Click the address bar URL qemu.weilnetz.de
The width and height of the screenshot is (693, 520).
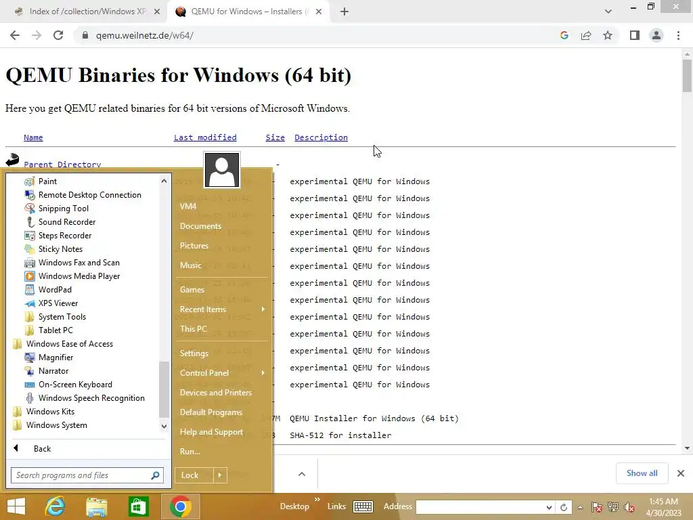click(145, 35)
